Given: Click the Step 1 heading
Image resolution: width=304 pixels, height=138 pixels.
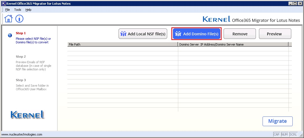Looking at the screenshot, I should point(21,33).
